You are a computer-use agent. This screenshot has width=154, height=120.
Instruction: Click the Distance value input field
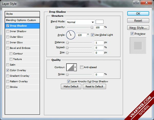click(98, 42)
